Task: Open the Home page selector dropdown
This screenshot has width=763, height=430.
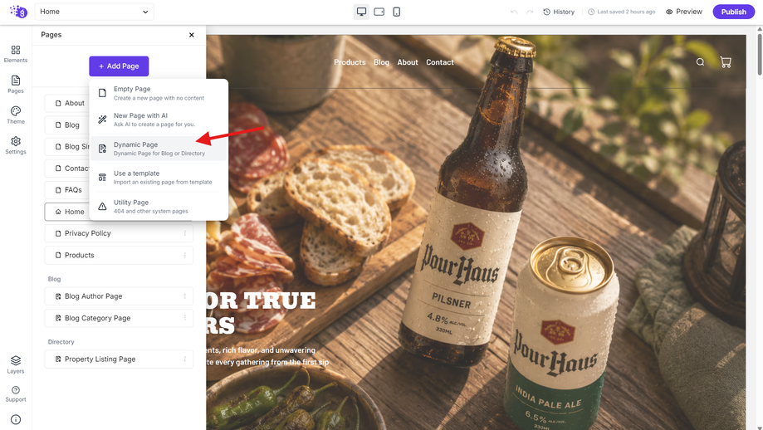Action: coord(95,12)
